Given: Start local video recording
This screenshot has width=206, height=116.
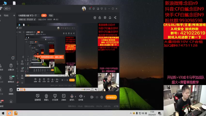Looking at the screenshot, I should (92, 97).
